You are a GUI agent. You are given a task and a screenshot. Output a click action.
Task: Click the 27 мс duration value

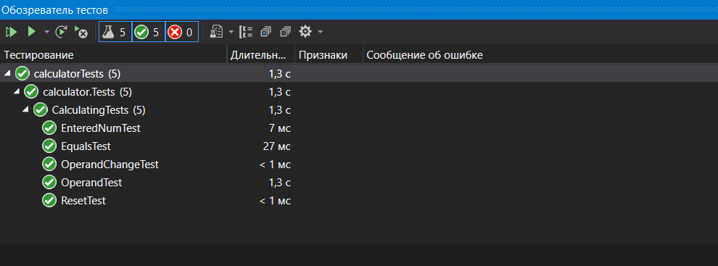(276, 147)
